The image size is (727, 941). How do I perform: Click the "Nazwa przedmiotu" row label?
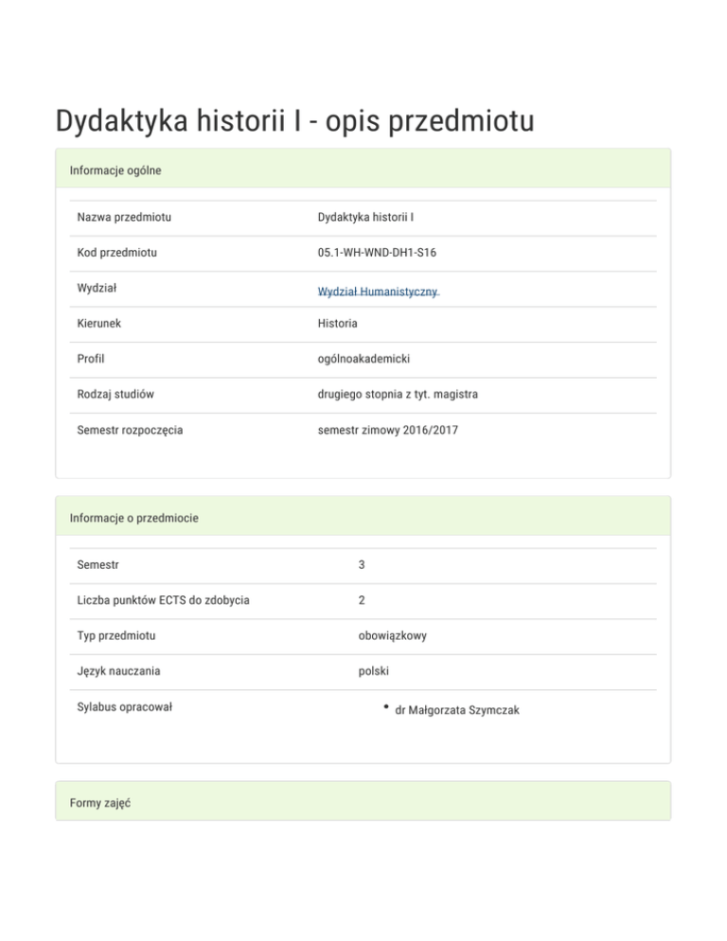pyautogui.click(x=124, y=218)
